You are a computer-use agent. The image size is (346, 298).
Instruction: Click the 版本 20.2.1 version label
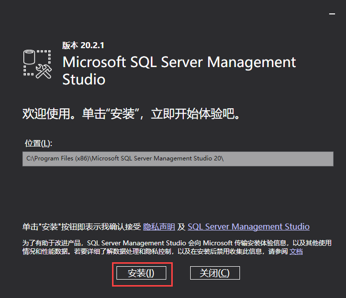click(x=82, y=45)
